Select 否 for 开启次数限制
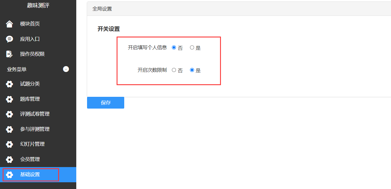391x189 pixels. pos(174,70)
